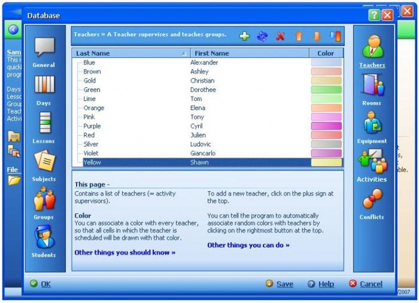The width and height of the screenshot is (419, 303).
Task: Click the OK button
Action: 41,284
